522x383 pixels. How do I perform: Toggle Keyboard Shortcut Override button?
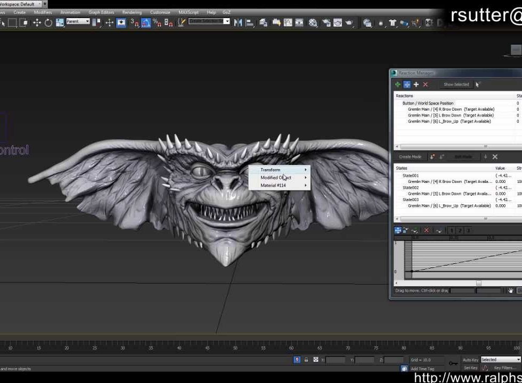(121, 22)
